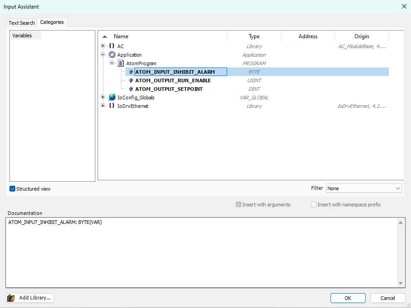411x308 pixels.
Task: Click the ATOM_OUTPUT_SETPOINT variable icon
Action: [x=131, y=89]
